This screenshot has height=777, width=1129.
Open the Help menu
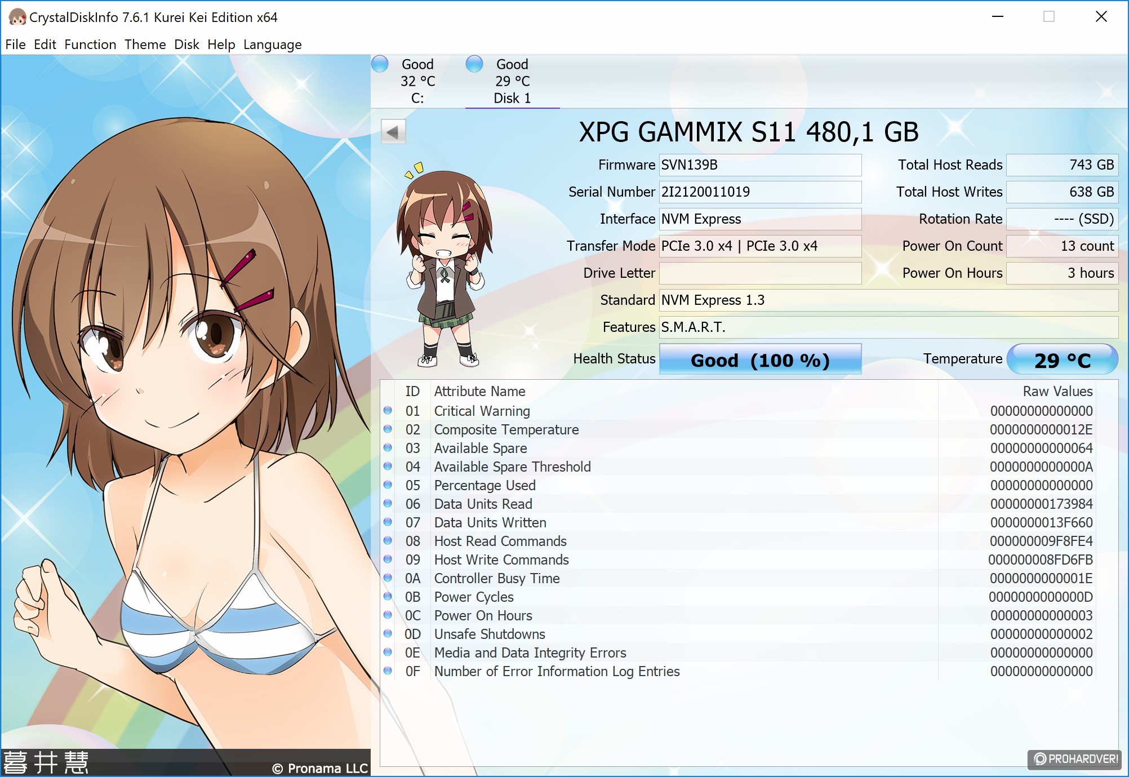(221, 45)
